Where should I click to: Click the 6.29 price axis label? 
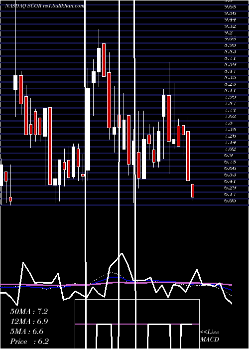(230, 187)
